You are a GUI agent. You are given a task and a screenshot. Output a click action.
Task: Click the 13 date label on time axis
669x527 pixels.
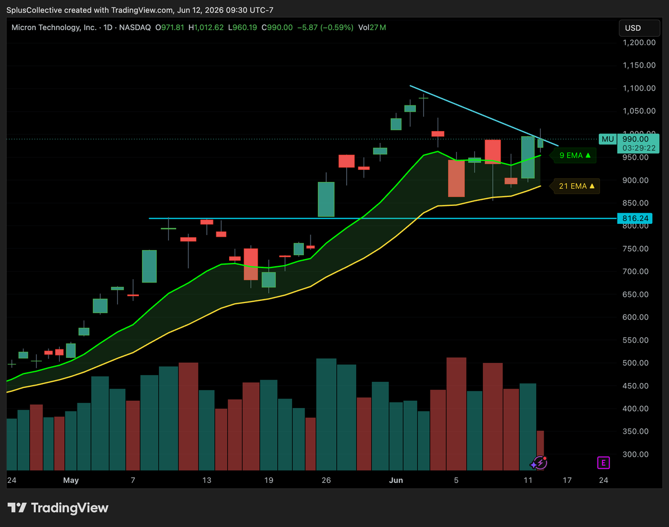pos(207,480)
